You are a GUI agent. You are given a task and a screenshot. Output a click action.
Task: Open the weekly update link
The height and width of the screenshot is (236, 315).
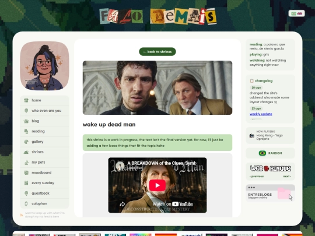coord(261,114)
